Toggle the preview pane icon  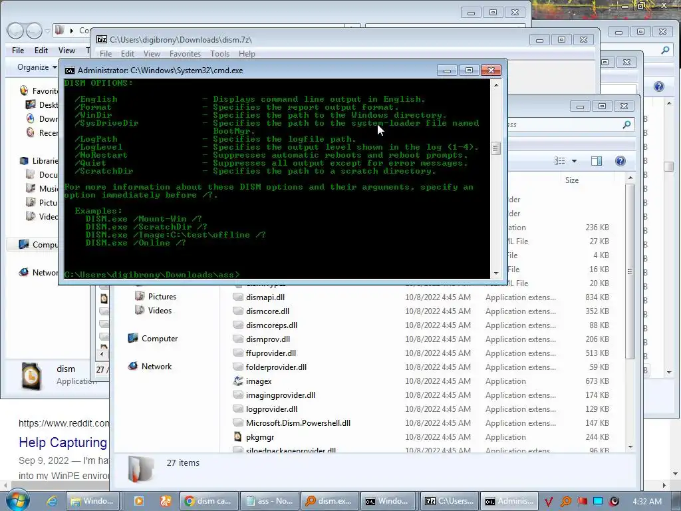[597, 161]
